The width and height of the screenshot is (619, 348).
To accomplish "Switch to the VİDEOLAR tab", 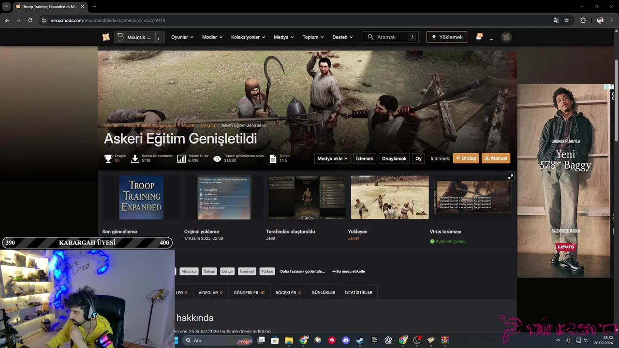I will [210, 292].
